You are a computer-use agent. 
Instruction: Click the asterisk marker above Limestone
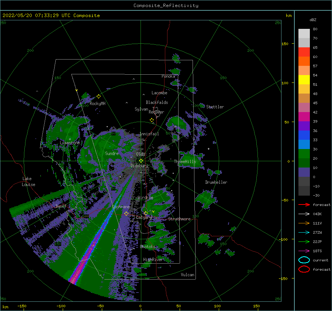[x=70, y=139]
